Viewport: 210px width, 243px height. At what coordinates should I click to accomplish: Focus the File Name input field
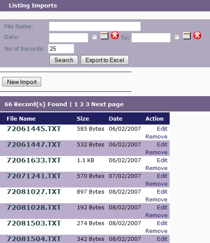tap(95, 26)
